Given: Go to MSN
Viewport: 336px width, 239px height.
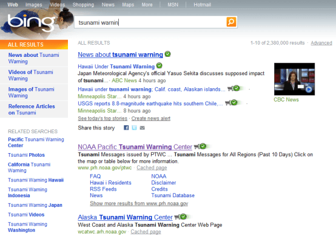Looking at the screenshot, I should [x=173, y=4].
